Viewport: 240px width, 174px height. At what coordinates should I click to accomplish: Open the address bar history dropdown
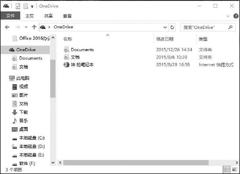click(165, 27)
